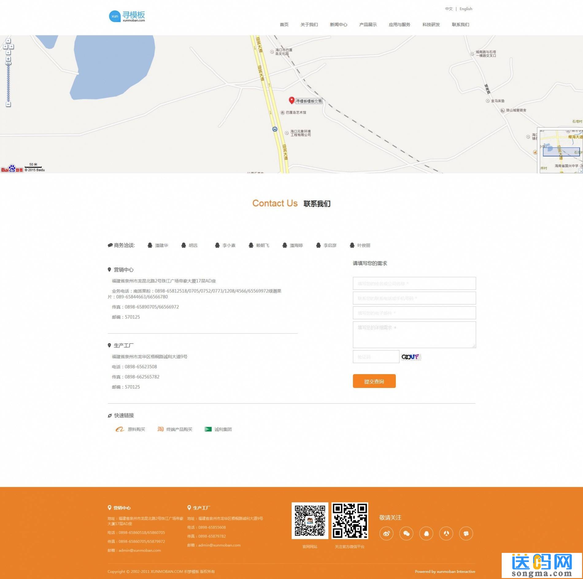Image resolution: width=583 pixels, height=579 pixels.
Task: Click the Baidu map logo
Action: [12, 169]
